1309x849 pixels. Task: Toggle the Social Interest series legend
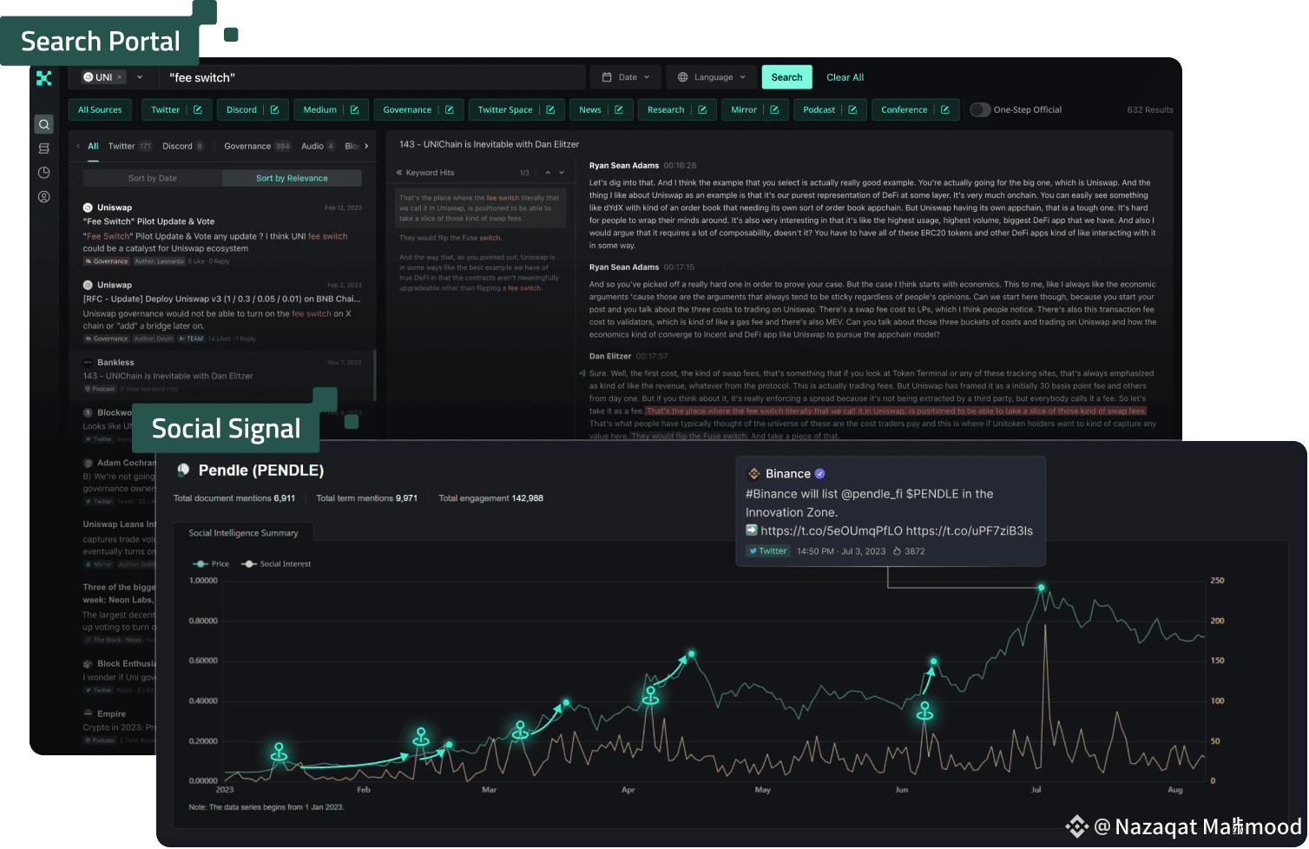pos(276,564)
